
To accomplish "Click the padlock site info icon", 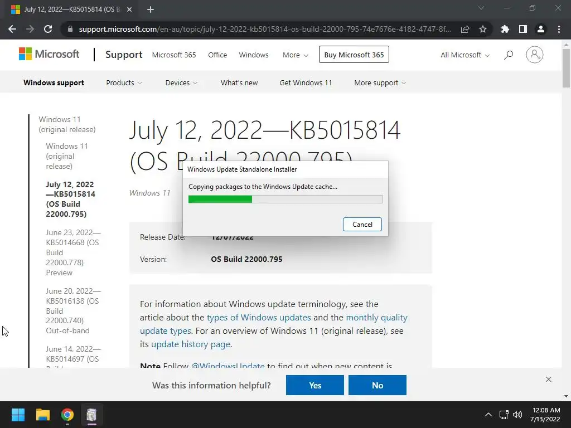I will click(x=70, y=29).
